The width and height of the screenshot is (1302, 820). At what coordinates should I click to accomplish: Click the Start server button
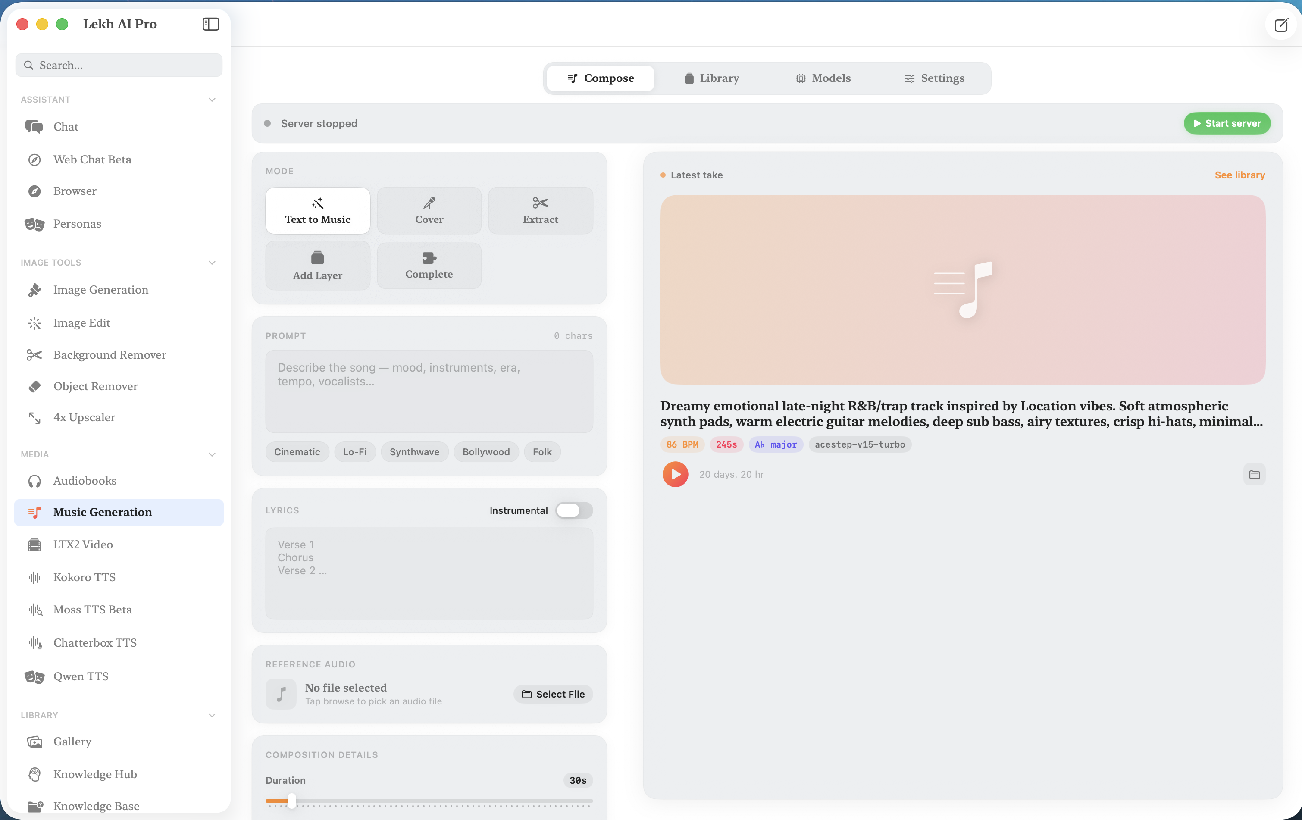[x=1227, y=123]
